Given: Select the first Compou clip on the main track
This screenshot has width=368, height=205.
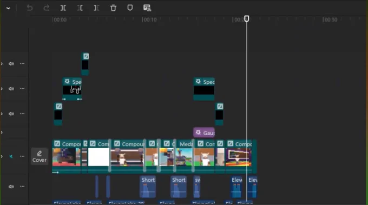Looking at the screenshot, I should tap(67, 156).
